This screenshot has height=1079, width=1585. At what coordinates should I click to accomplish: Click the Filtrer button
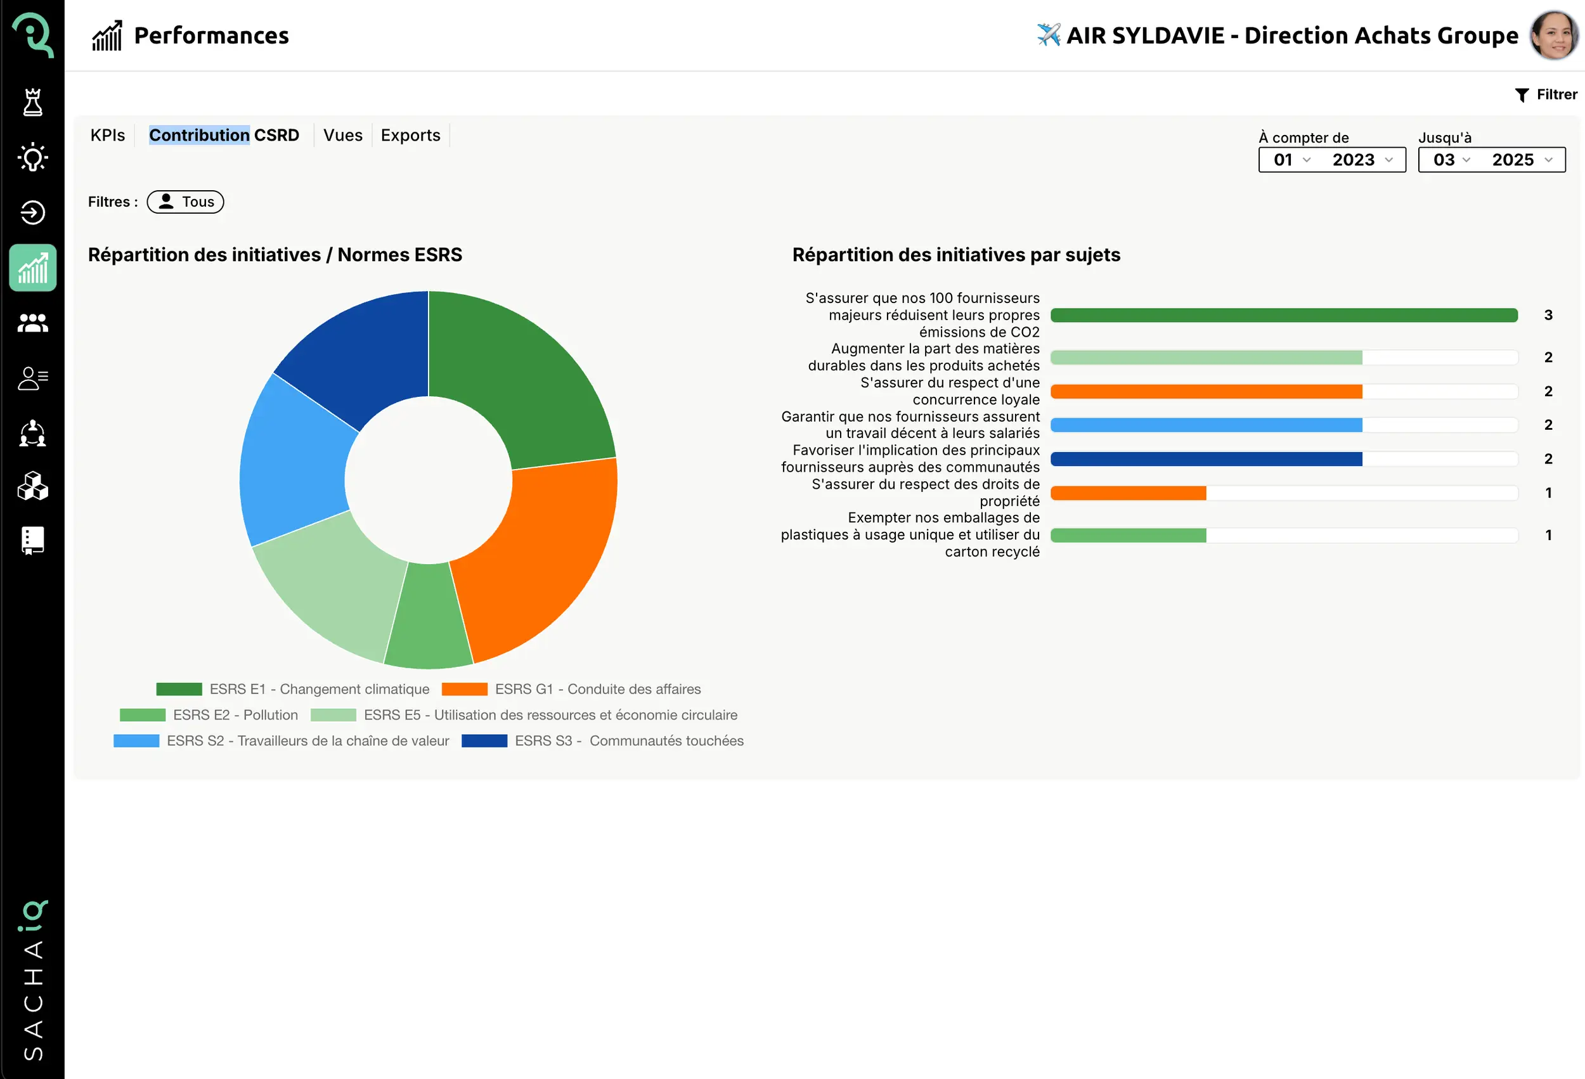[1546, 95]
